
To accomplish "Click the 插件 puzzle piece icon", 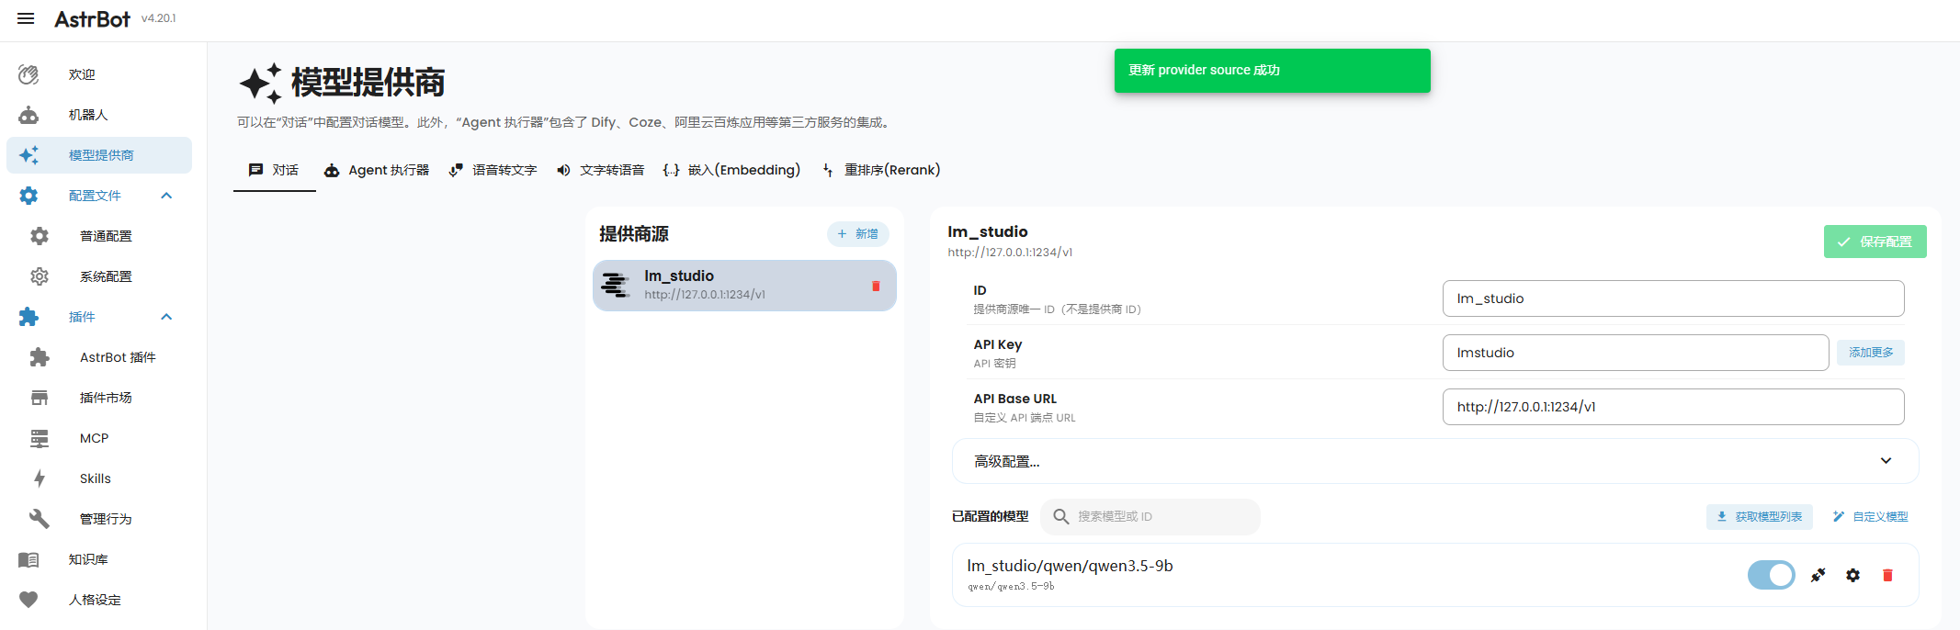I will coord(28,317).
